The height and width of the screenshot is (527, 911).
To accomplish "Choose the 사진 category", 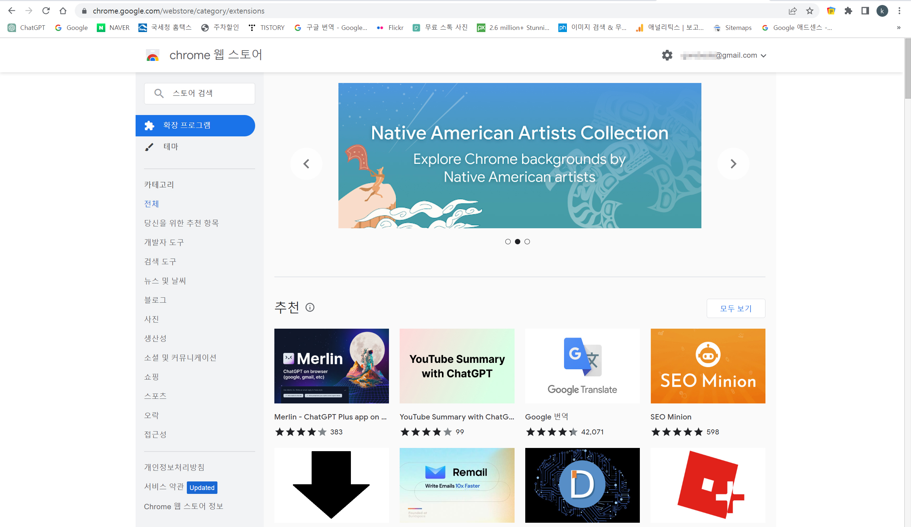I will [x=152, y=319].
